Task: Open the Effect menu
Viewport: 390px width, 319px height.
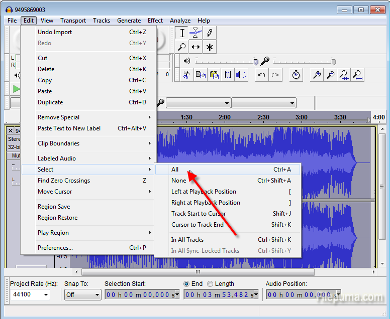Action: (155, 21)
